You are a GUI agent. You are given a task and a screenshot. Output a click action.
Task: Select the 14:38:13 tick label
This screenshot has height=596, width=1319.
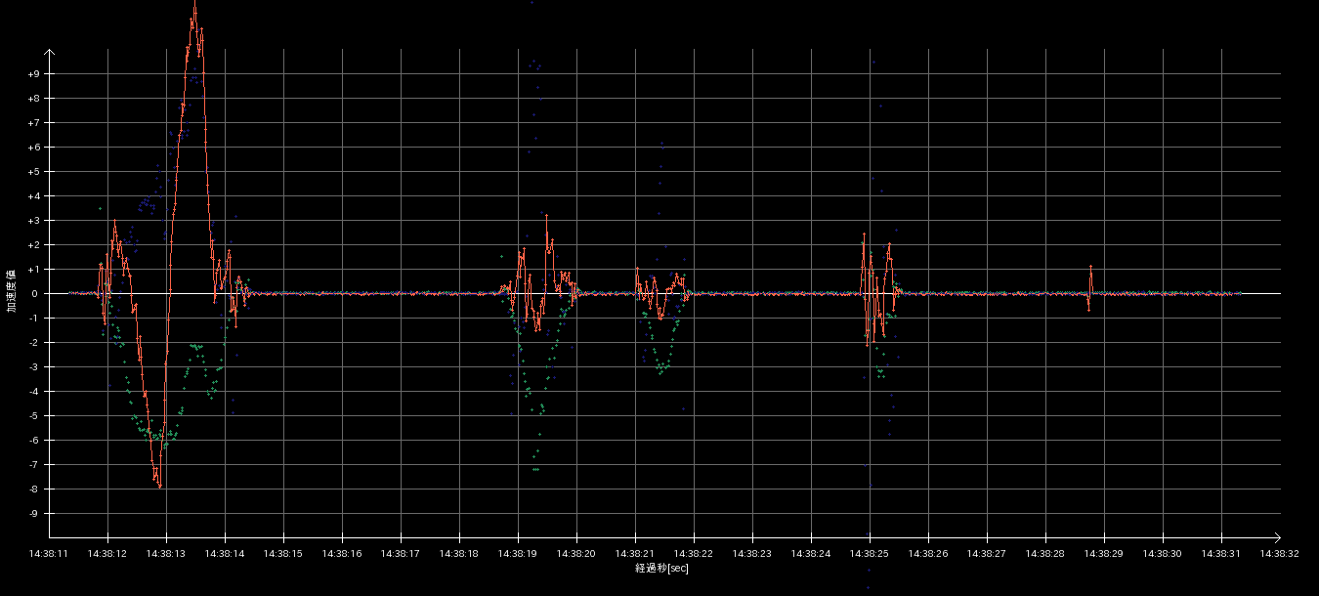click(166, 554)
